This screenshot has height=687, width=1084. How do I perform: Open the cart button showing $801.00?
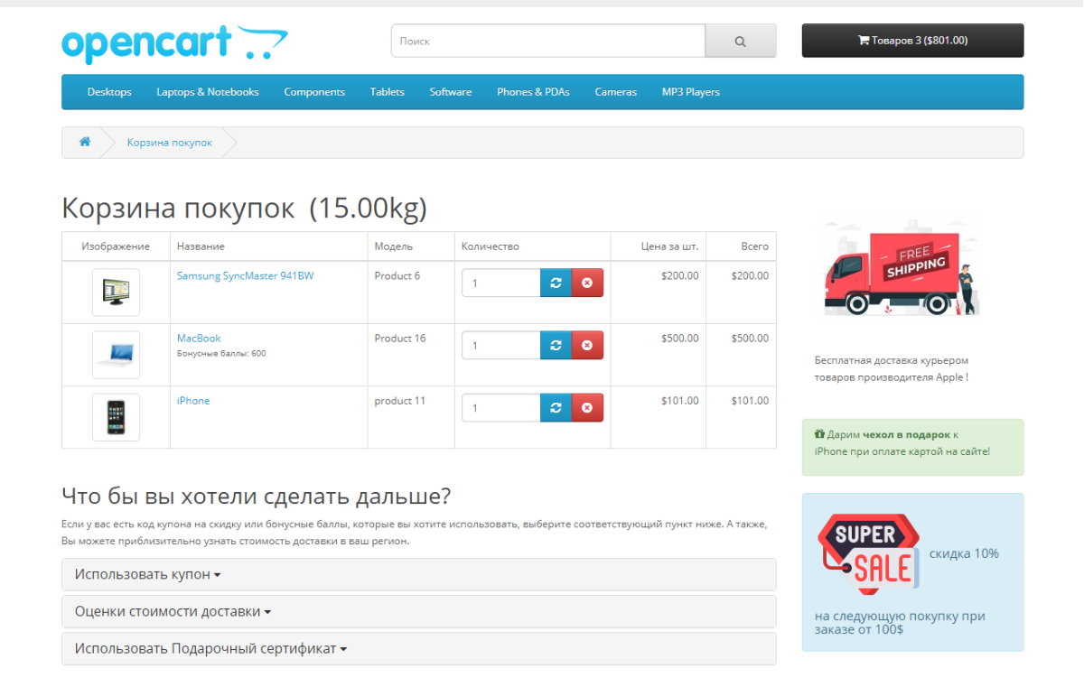pos(912,41)
